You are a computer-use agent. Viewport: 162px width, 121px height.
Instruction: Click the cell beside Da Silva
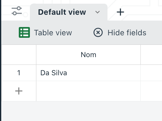[x=151, y=73]
